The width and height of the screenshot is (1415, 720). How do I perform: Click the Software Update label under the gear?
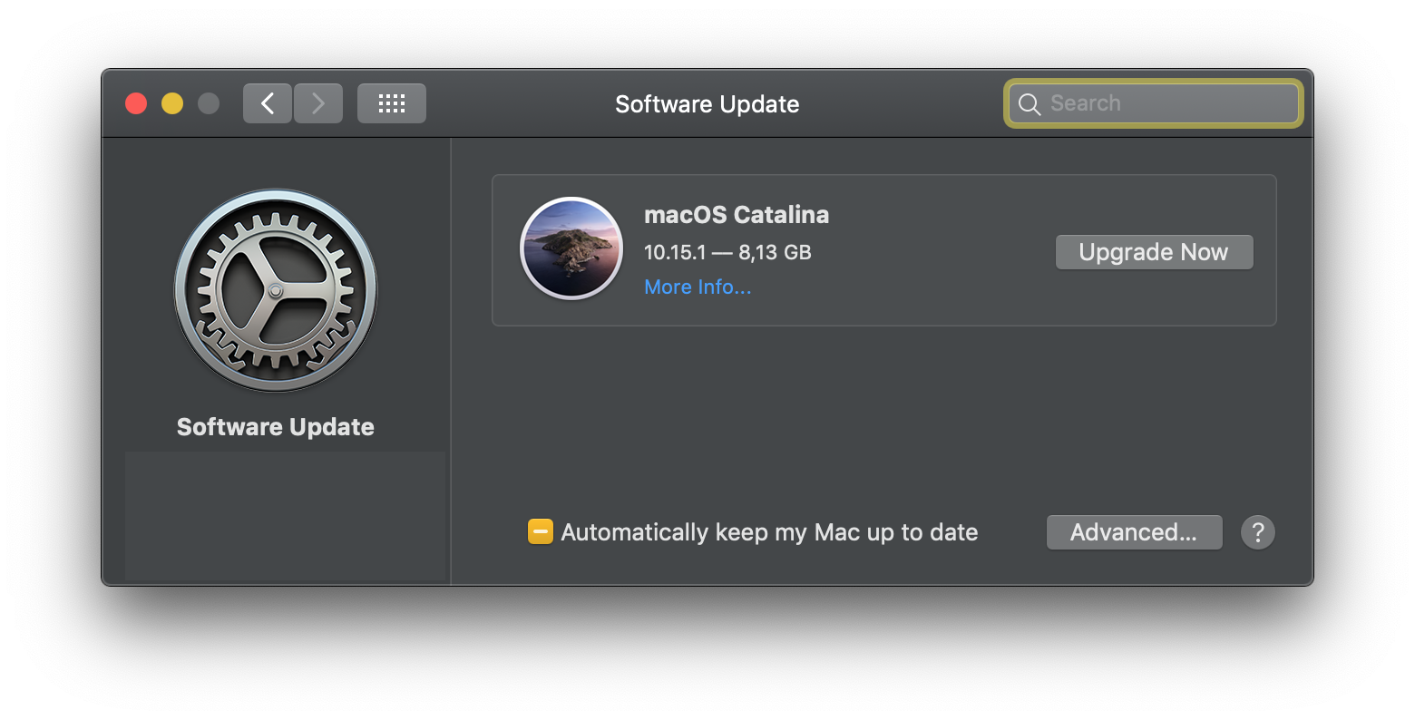click(x=276, y=427)
